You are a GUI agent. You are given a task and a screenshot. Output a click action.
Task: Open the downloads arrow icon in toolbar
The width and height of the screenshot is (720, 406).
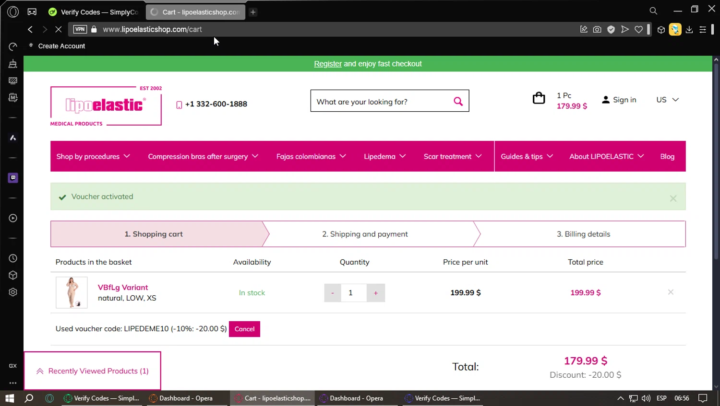689,29
